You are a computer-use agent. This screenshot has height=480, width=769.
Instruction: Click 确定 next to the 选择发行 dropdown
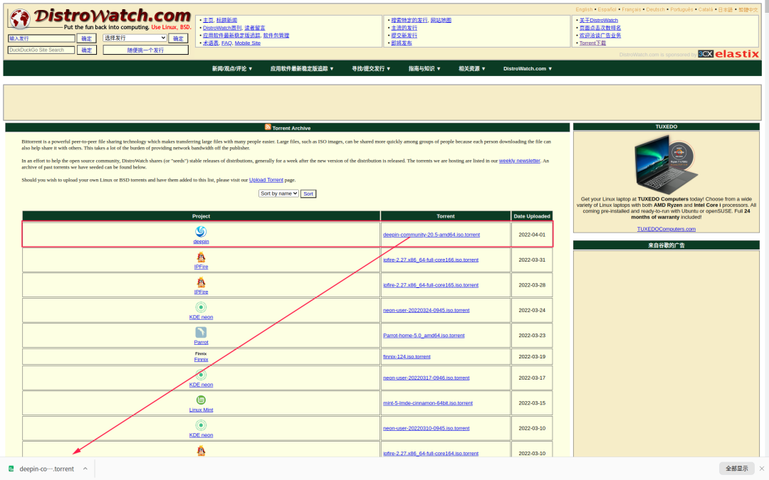(178, 38)
